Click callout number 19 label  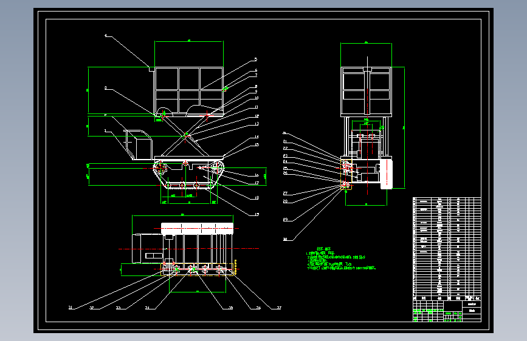coord(257,214)
